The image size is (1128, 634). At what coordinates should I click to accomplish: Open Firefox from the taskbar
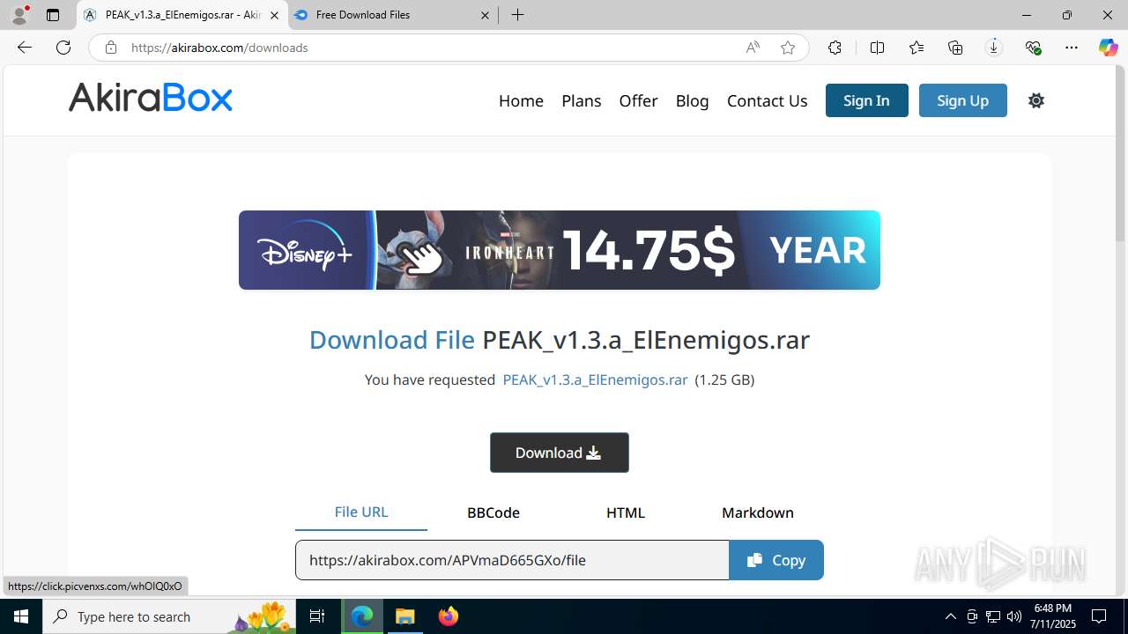pyautogui.click(x=449, y=616)
